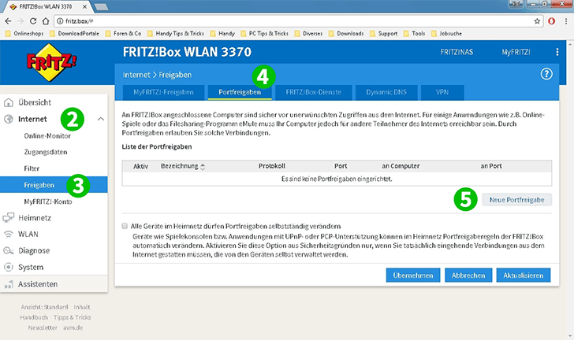Open MyFRITZ!-Konto in sidebar
The height and width of the screenshot is (340, 574).
point(48,201)
